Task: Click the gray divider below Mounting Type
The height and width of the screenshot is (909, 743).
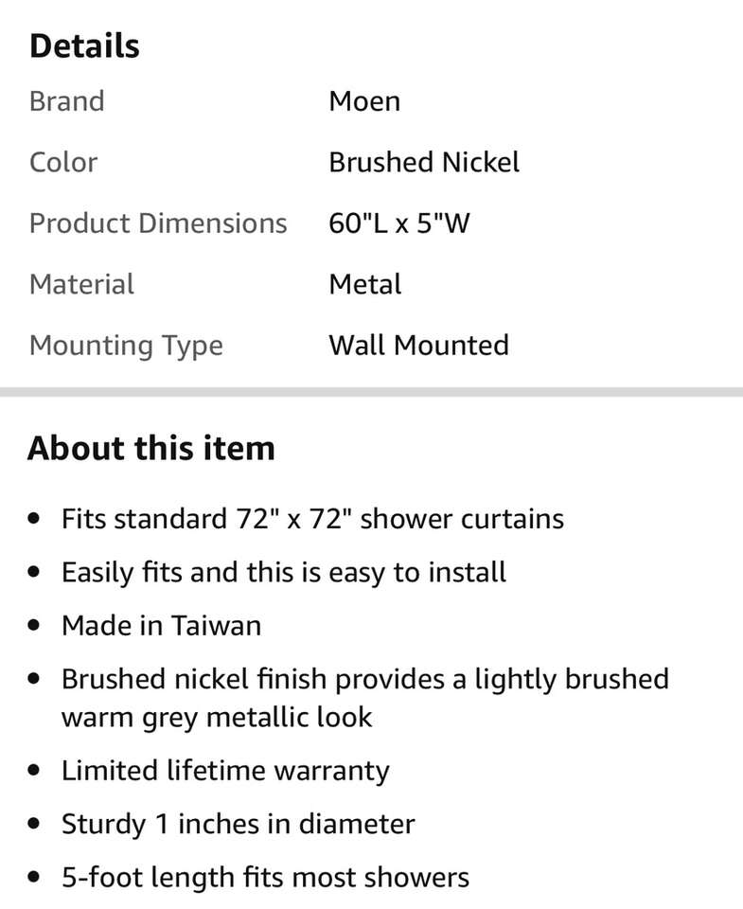Action: click(371, 391)
